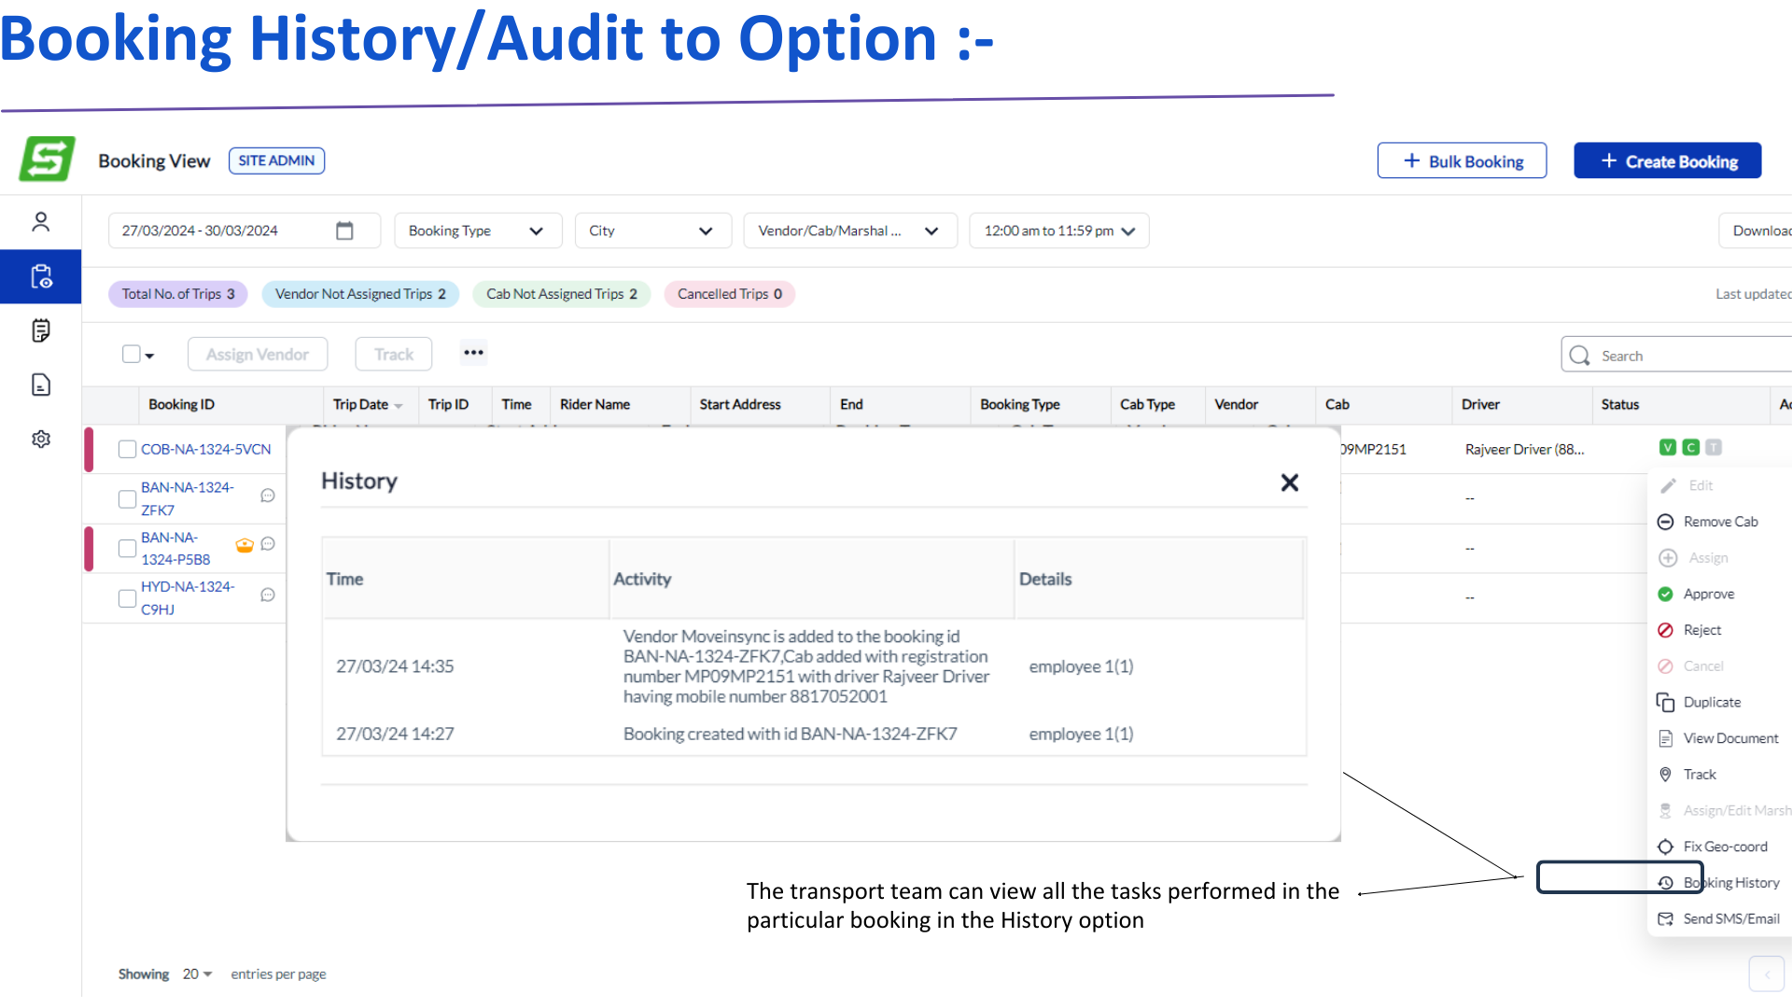Click the calendar icon in date field

point(344,231)
